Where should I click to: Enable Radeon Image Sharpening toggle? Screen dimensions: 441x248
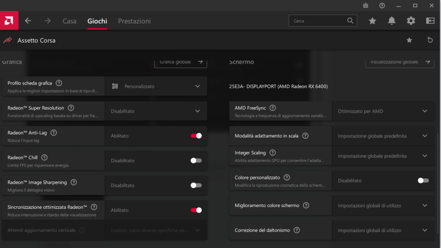pos(196,185)
